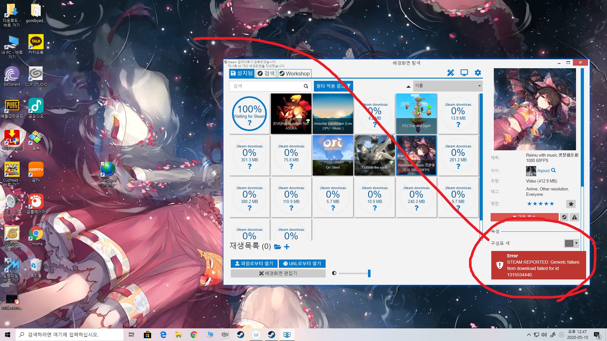
Task: Open Task View on the taskbar
Action: click(x=132, y=335)
